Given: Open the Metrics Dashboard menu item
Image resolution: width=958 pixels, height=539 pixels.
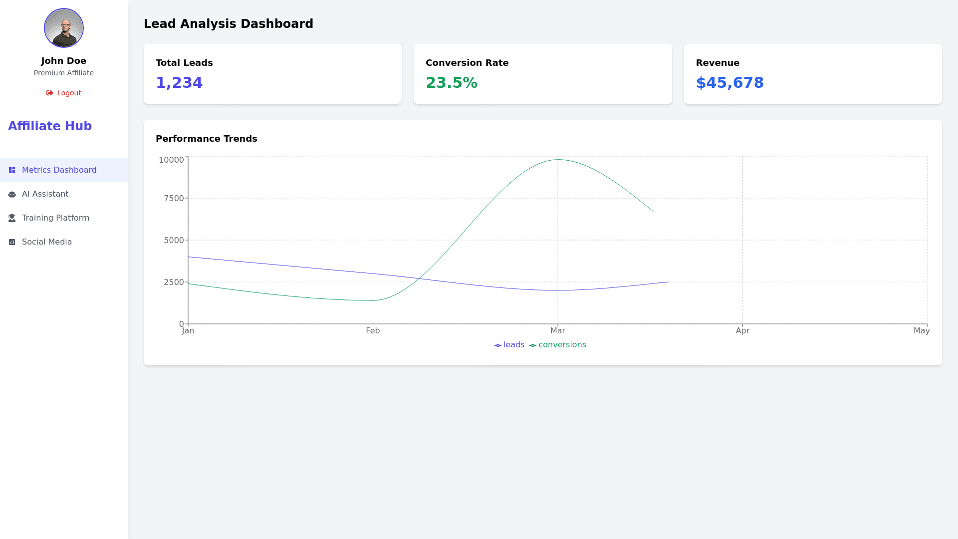Looking at the screenshot, I should (59, 170).
